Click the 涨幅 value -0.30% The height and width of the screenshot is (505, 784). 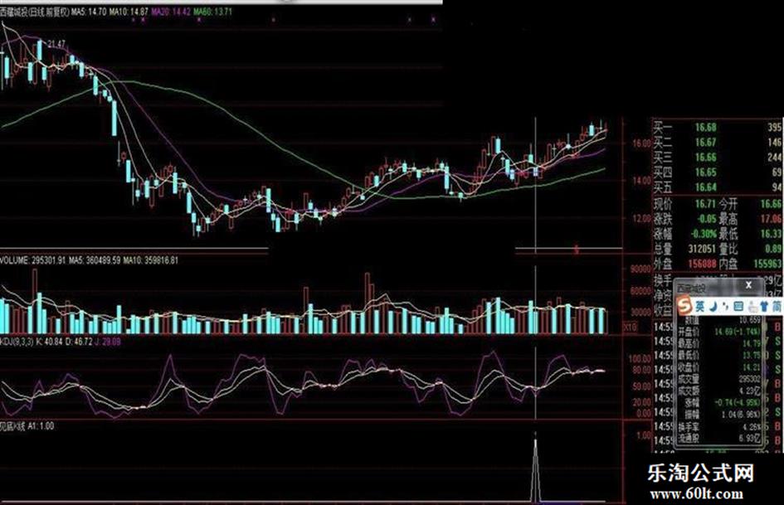point(704,234)
